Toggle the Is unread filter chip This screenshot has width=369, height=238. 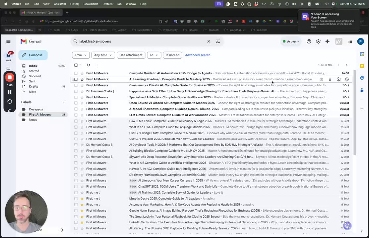pos(172,55)
